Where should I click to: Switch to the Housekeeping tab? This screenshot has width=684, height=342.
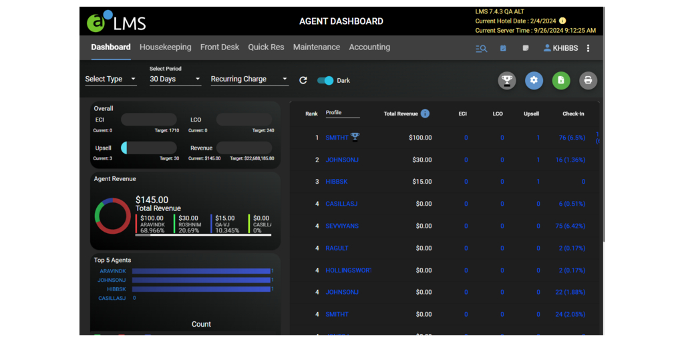(x=165, y=47)
